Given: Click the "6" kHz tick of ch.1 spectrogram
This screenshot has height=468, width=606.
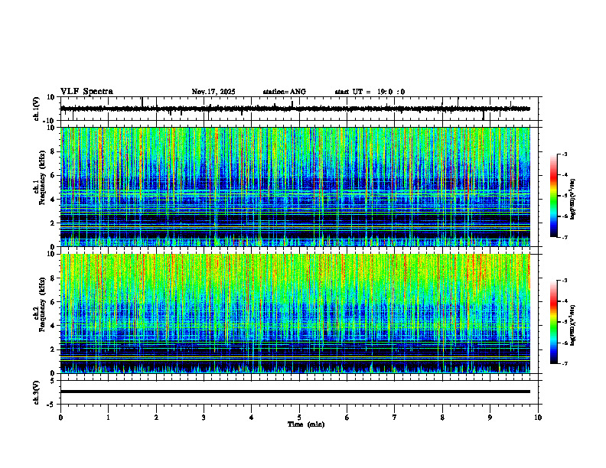Looking at the screenshot, I should click(x=53, y=175).
